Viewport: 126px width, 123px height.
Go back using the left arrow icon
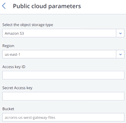point(4,6)
